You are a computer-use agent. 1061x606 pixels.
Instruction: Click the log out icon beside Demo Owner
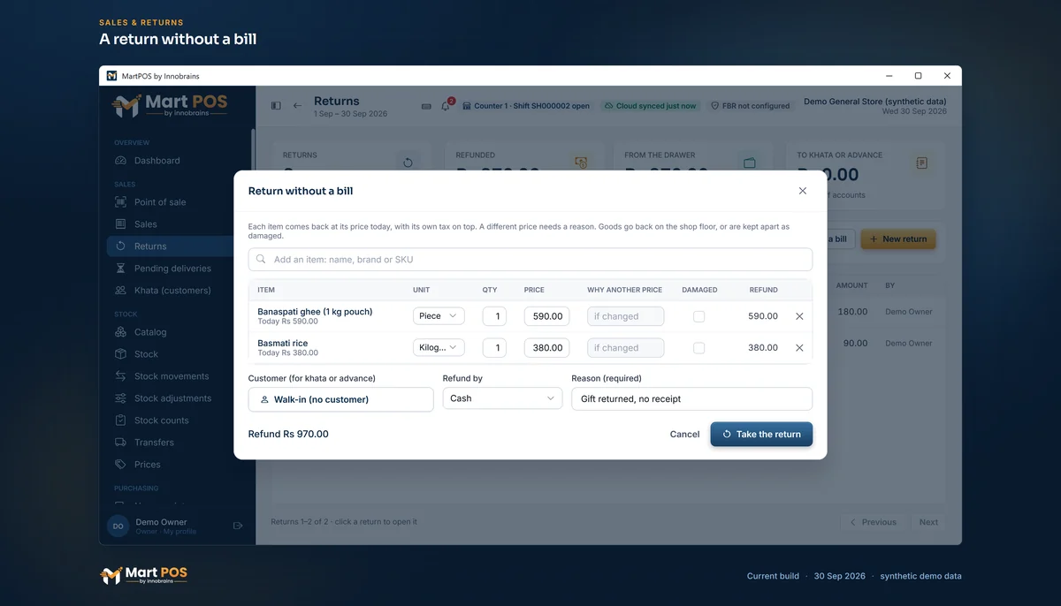(238, 526)
